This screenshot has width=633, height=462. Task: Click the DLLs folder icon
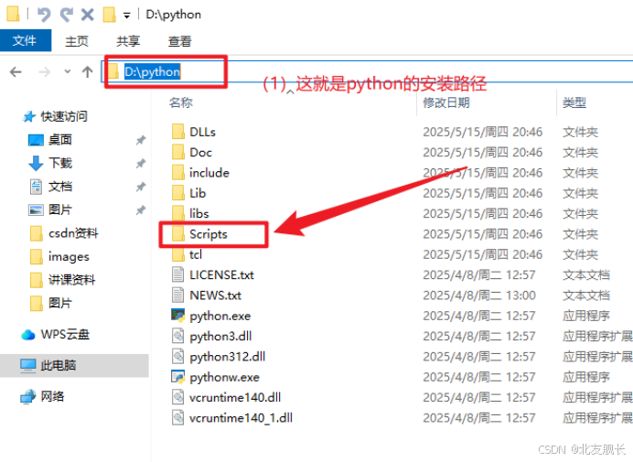click(x=178, y=132)
